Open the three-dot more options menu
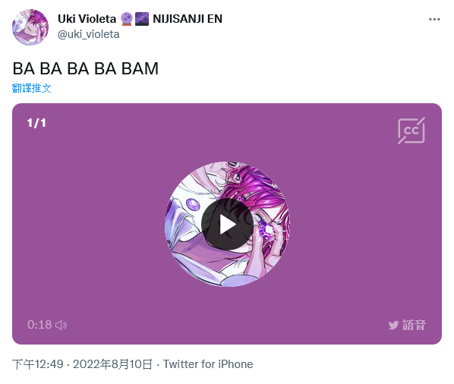 click(x=434, y=19)
